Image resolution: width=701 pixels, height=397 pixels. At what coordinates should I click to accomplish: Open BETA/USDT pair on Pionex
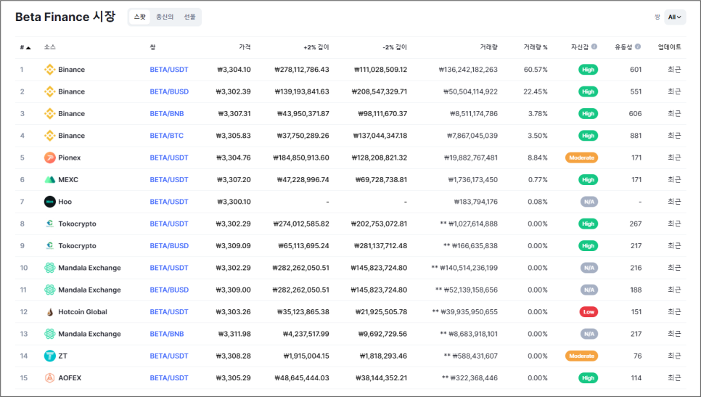(169, 157)
